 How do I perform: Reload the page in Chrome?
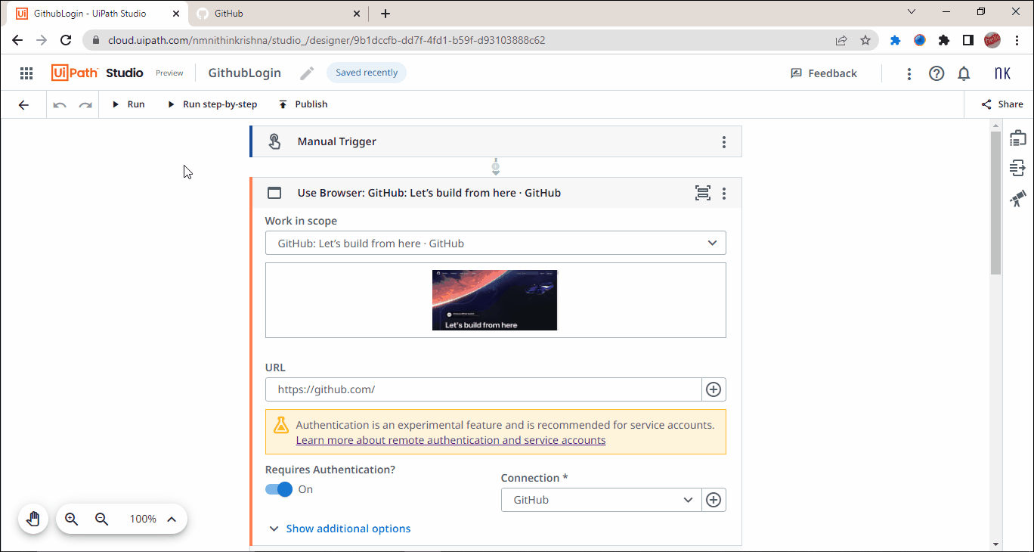(66, 41)
